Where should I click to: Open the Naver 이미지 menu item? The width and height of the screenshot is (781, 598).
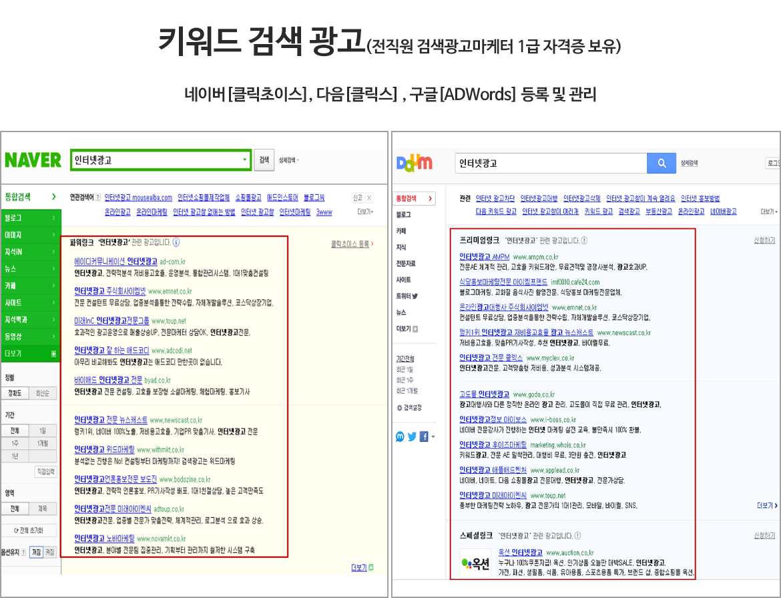(31, 235)
